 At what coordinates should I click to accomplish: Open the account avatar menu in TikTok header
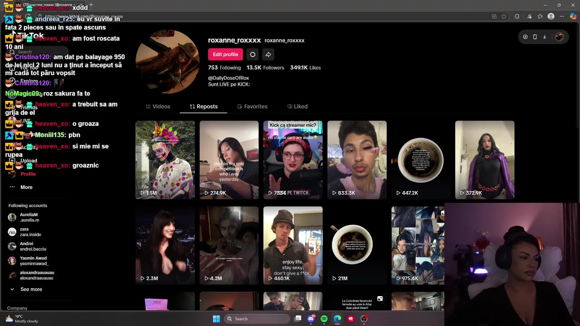[x=559, y=37]
